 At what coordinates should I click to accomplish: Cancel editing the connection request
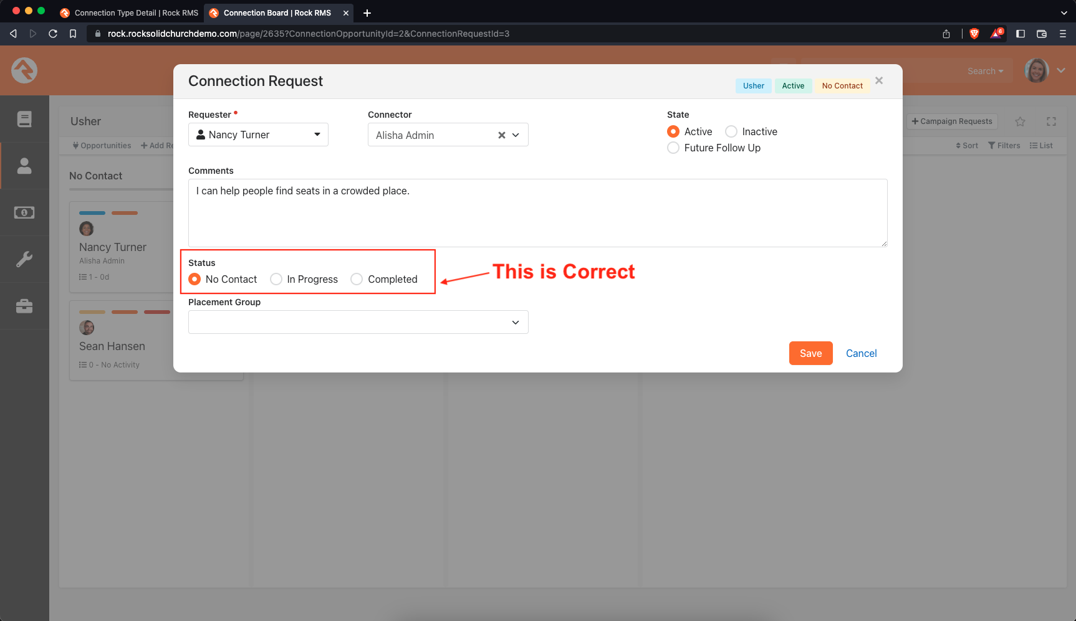coord(861,353)
